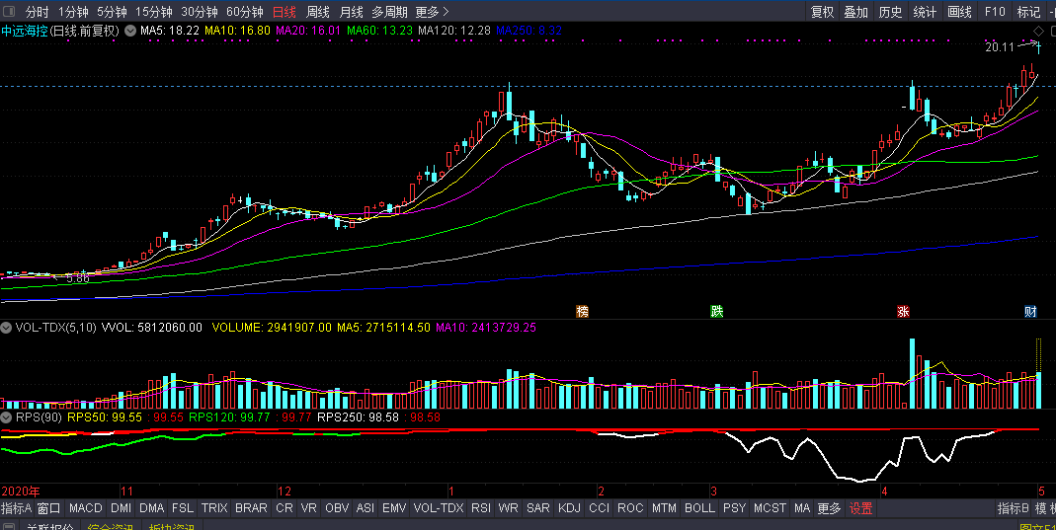Toggle 复权 price adjustment

(822, 12)
